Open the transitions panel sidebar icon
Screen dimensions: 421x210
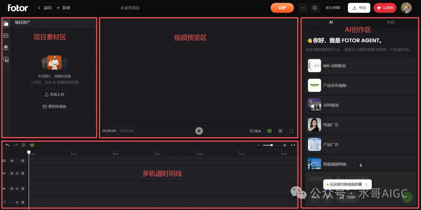(6, 36)
